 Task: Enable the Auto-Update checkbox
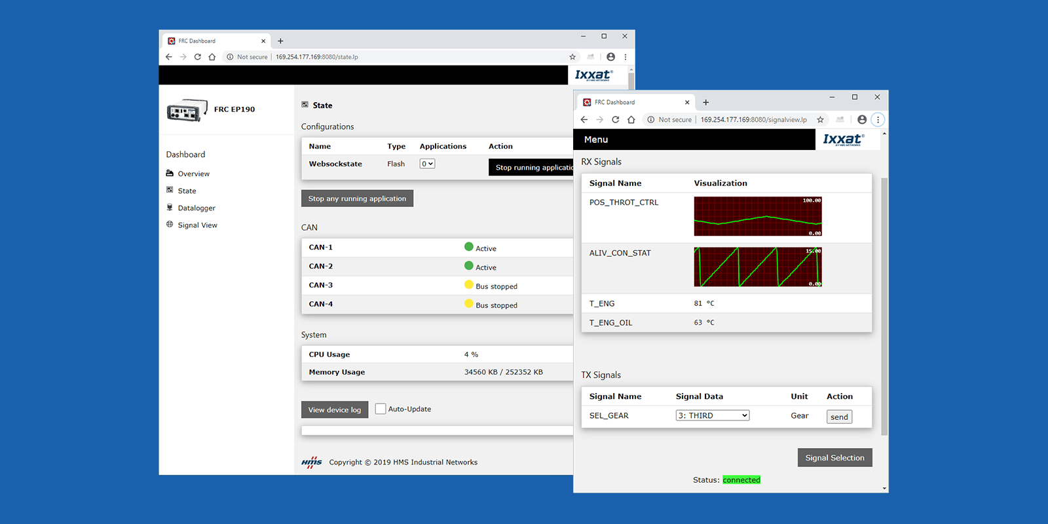click(x=381, y=409)
